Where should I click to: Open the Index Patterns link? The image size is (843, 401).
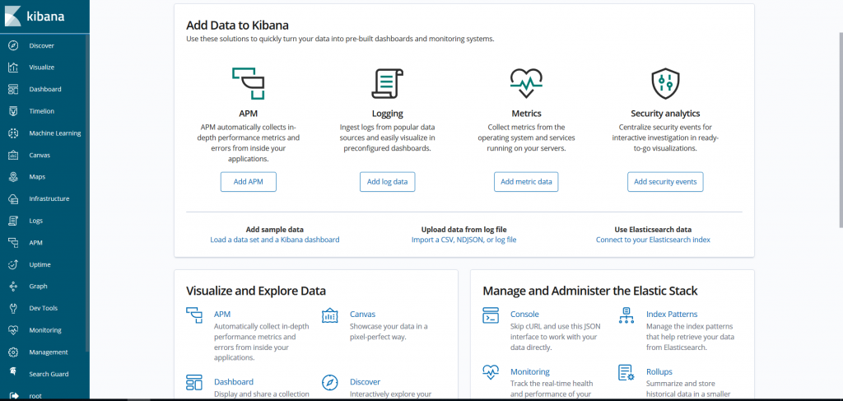click(x=672, y=315)
